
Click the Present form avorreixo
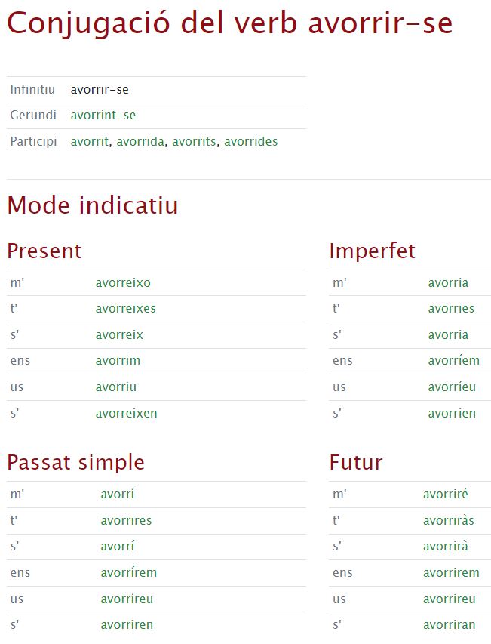coord(123,282)
